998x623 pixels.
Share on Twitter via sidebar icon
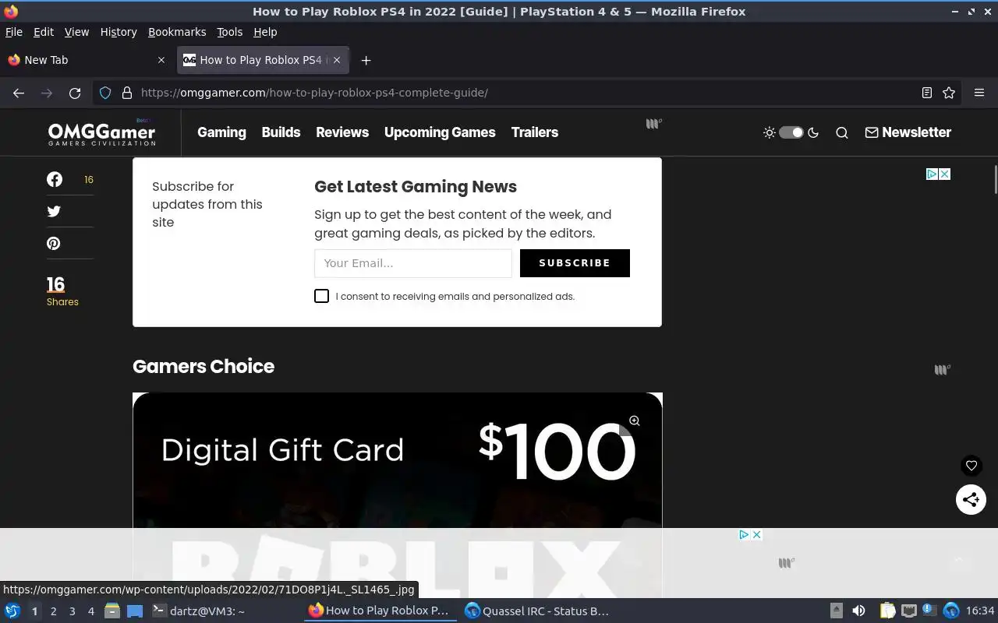point(54,211)
